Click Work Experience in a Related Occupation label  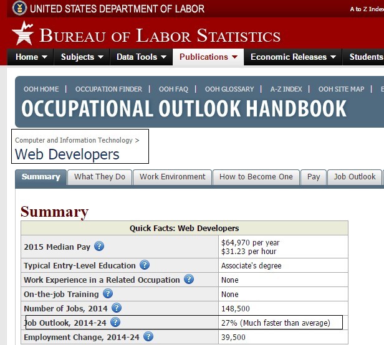102,280
